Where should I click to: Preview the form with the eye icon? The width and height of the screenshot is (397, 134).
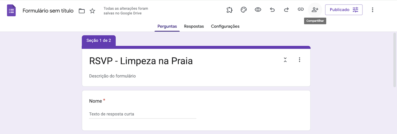258,10
